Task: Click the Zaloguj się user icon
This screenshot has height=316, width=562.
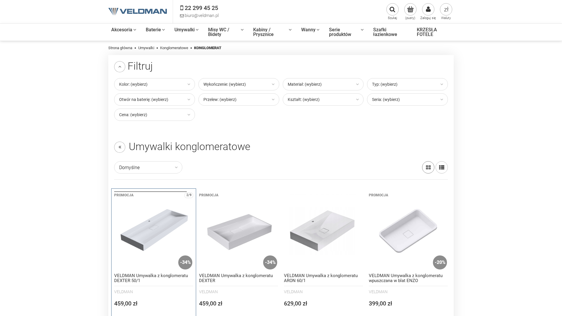Action: [x=428, y=9]
